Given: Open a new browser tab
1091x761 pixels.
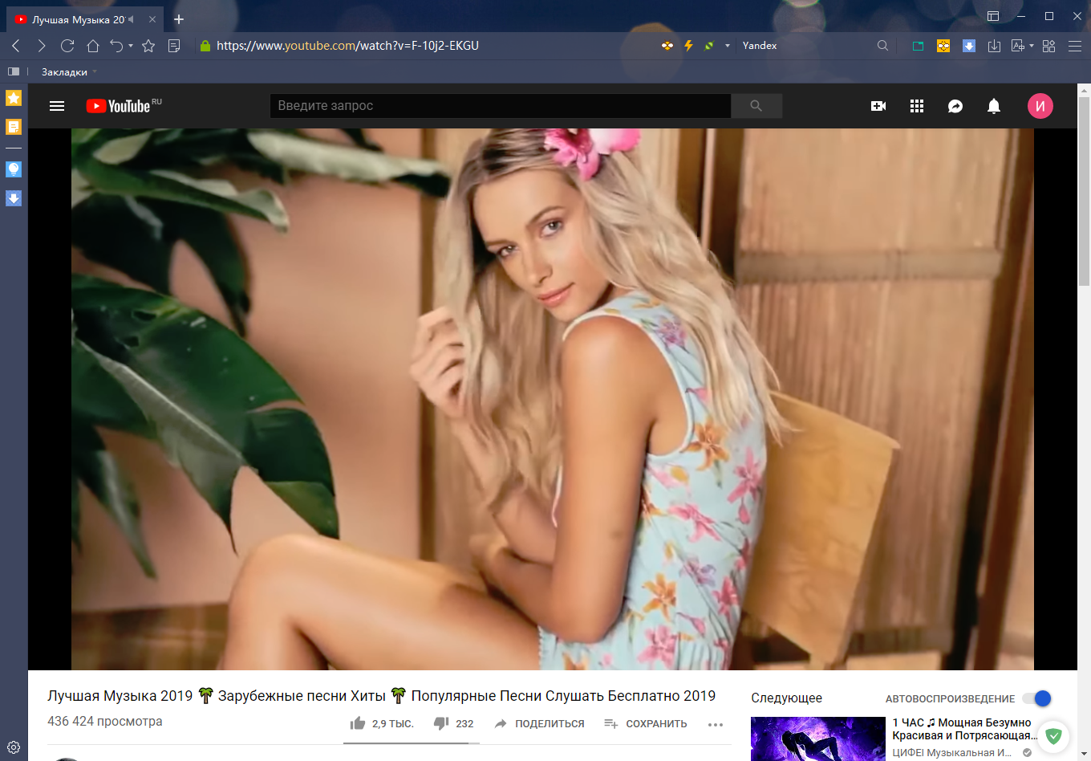Looking at the screenshot, I should tap(179, 19).
